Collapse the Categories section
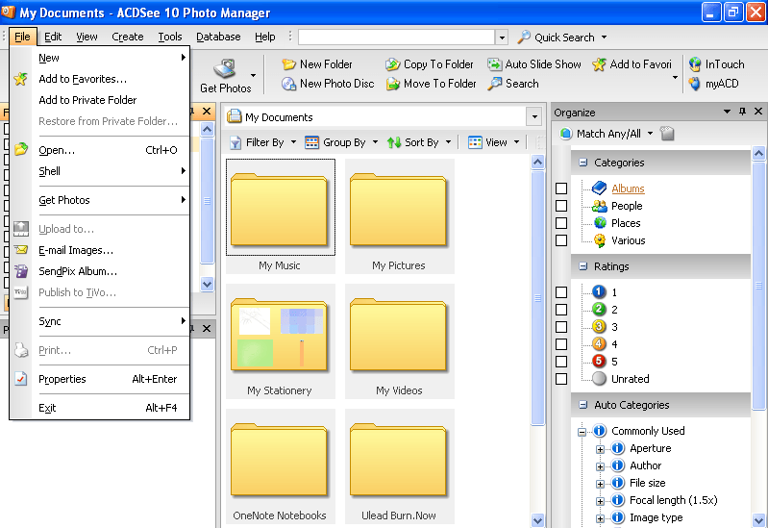768x528 pixels. pyautogui.click(x=582, y=163)
